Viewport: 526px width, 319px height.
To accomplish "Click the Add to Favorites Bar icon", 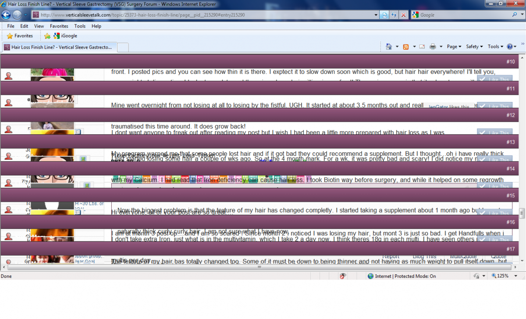I will [x=47, y=36].
